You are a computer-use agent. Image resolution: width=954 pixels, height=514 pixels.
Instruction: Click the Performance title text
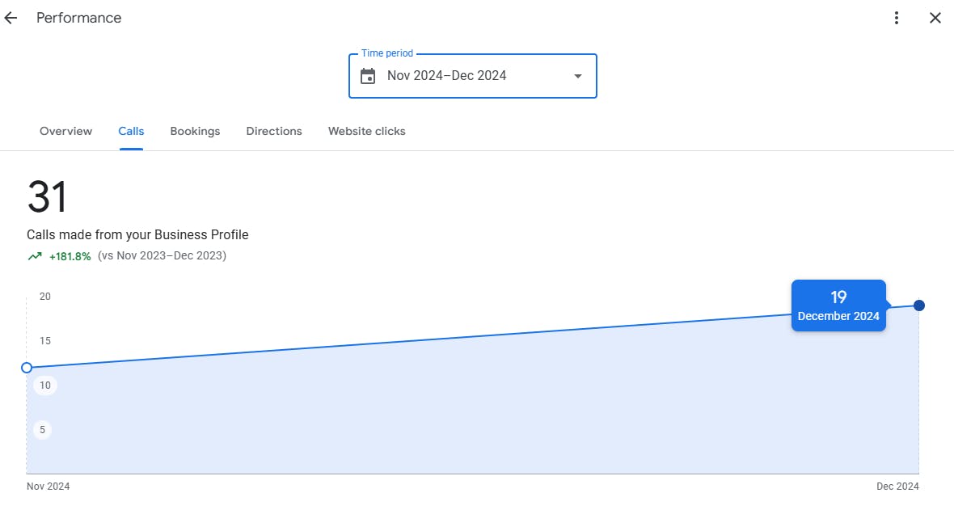pyautogui.click(x=78, y=18)
